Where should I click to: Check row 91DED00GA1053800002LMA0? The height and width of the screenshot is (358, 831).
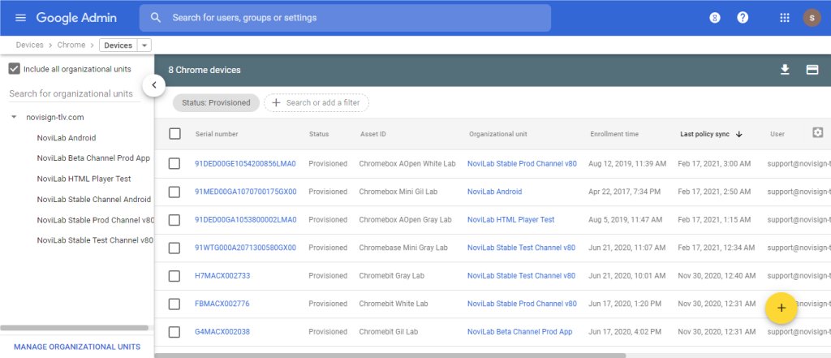(x=174, y=219)
